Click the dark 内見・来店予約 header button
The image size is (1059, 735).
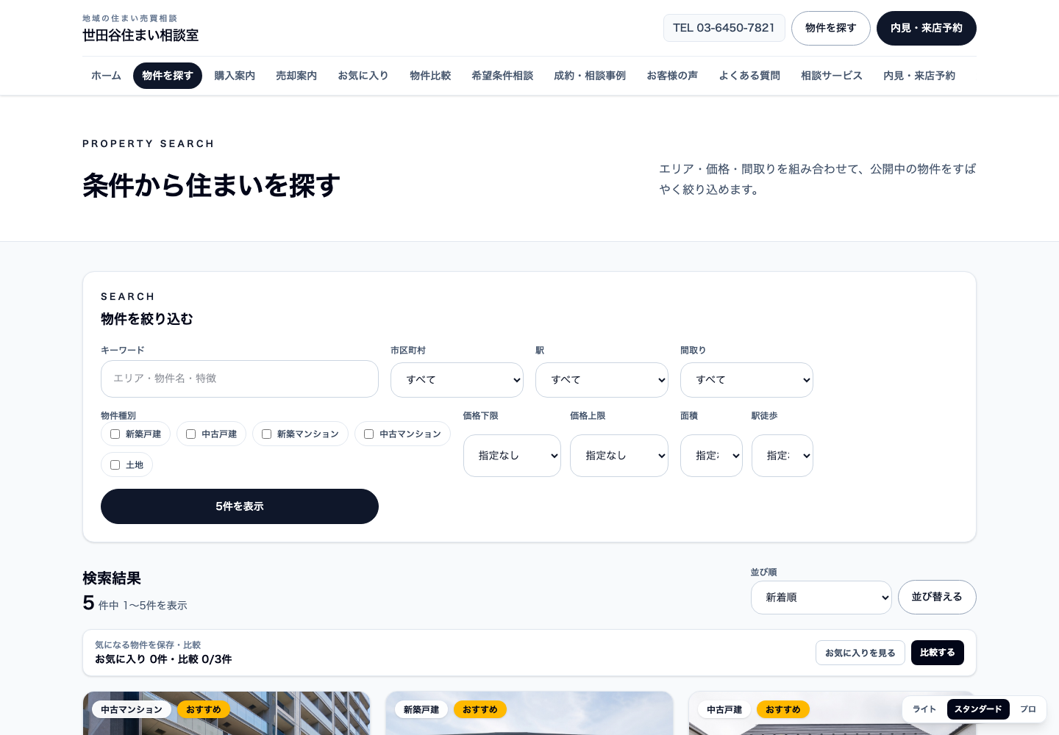pyautogui.click(x=927, y=28)
